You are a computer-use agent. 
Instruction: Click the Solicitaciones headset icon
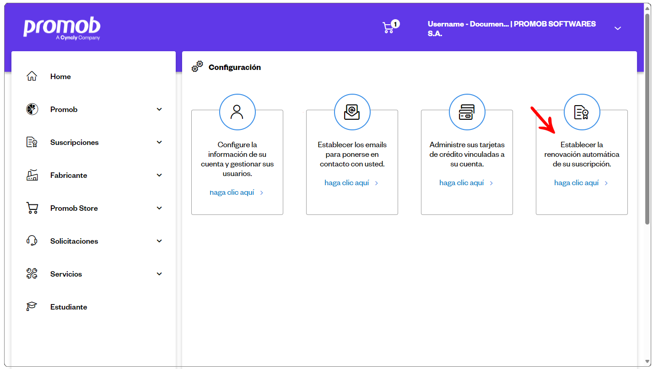click(x=32, y=241)
